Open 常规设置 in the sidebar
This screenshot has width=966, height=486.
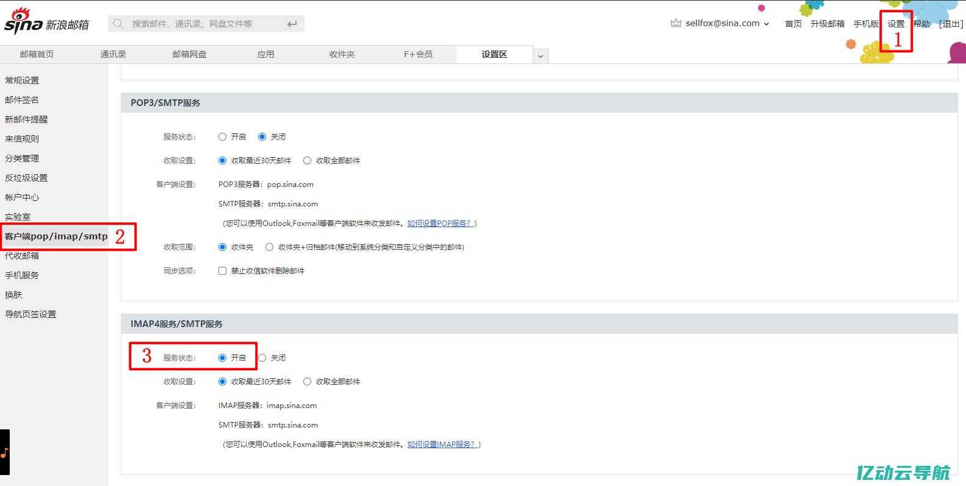(22, 80)
